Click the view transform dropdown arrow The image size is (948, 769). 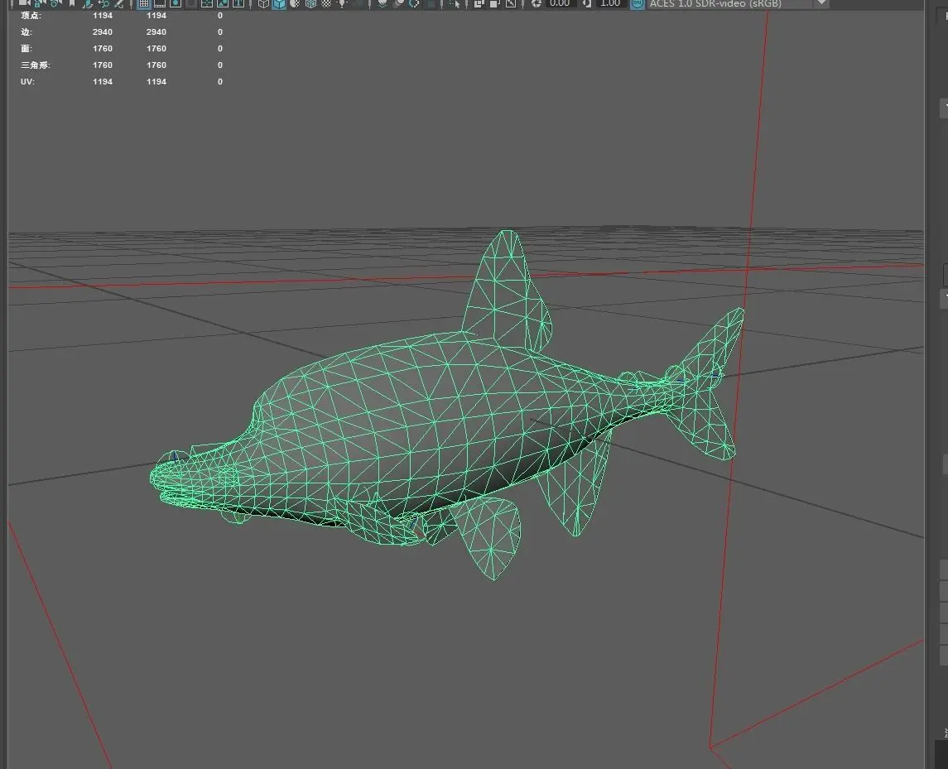(821, 3)
